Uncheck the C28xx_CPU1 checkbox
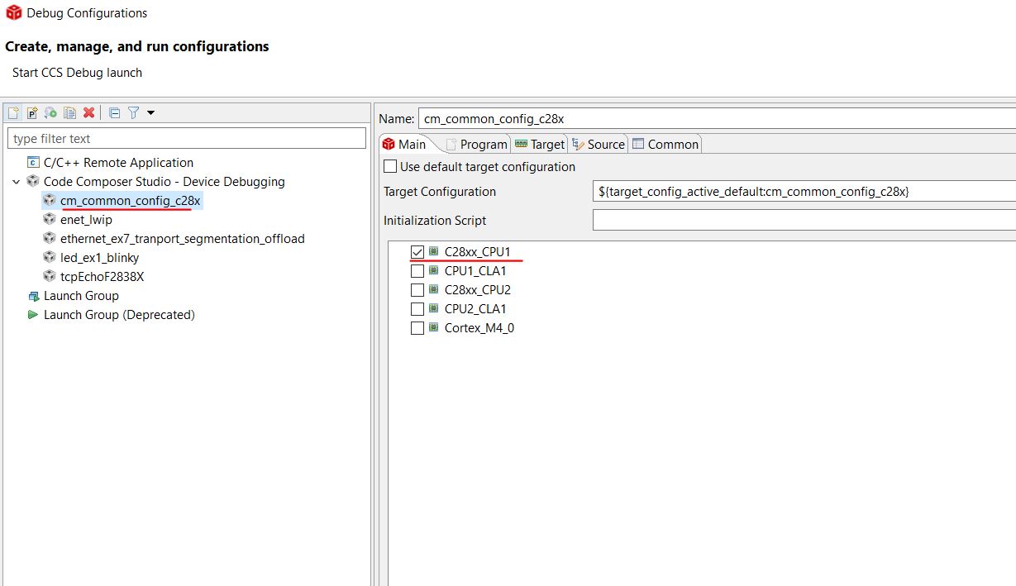This screenshot has height=586, width=1016. 417,251
